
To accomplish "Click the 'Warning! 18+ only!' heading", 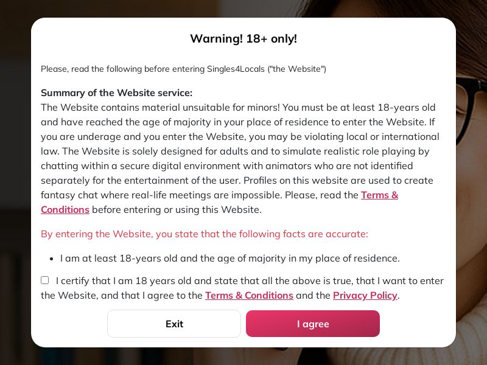I will point(243,38).
